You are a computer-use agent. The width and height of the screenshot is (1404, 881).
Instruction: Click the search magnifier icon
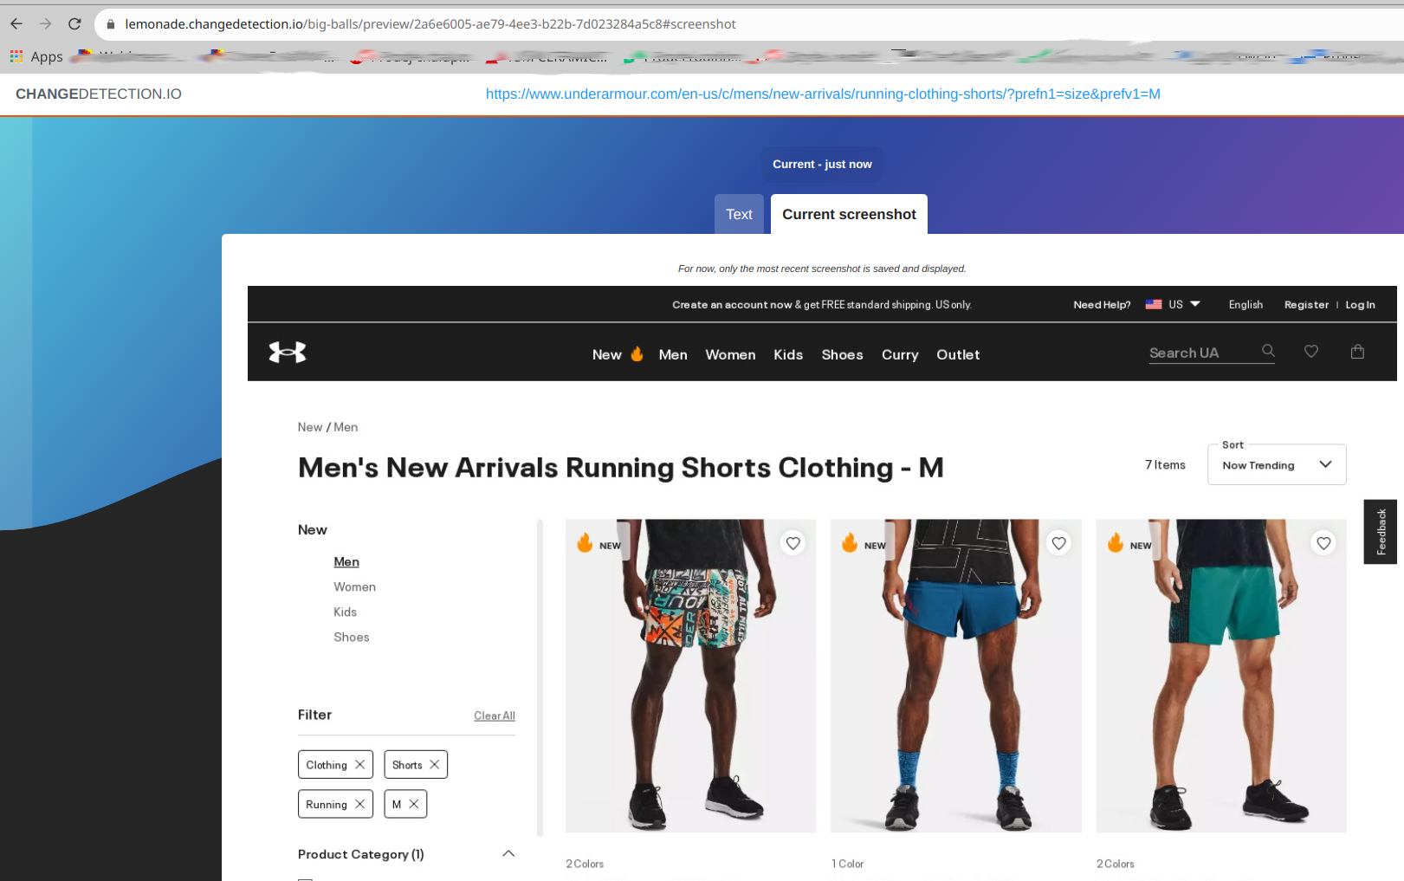coord(1268,351)
